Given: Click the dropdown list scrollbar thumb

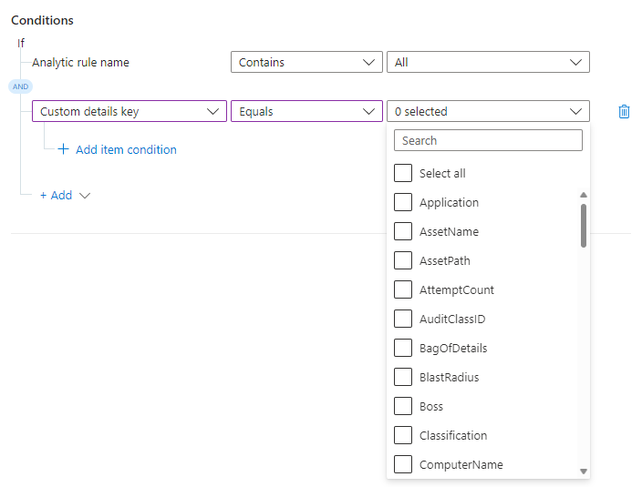Looking at the screenshot, I should pos(584,225).
